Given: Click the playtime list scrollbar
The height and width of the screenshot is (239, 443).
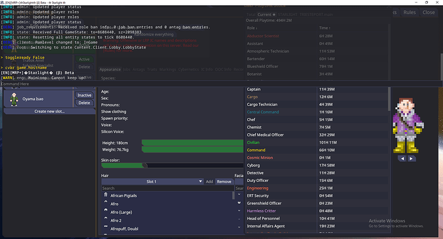Looking at the screenshot, I should [x=389, y=99].
